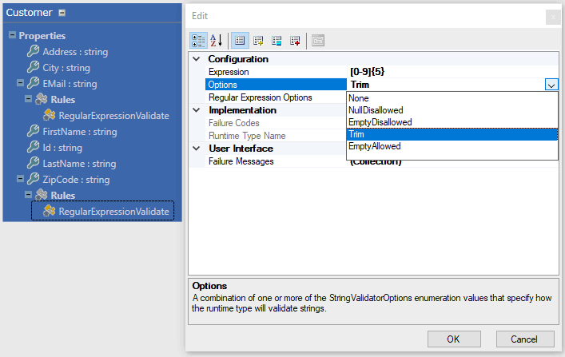Choose Trim in the options list
This screenshot has height=357, width=565.
coord(452,134)
